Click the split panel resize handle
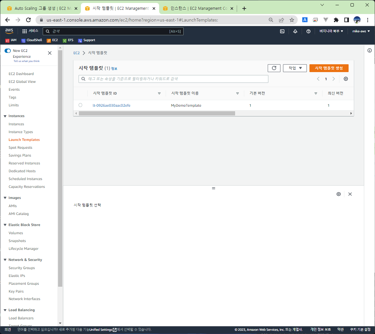 coord(214,188)
